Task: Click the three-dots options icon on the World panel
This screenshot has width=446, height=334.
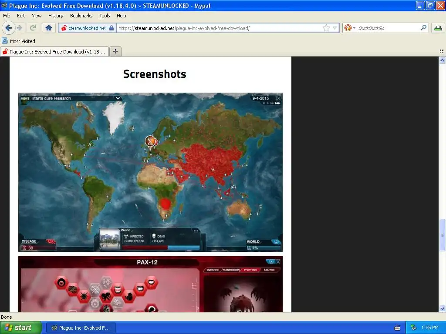Action: point(196,231)
